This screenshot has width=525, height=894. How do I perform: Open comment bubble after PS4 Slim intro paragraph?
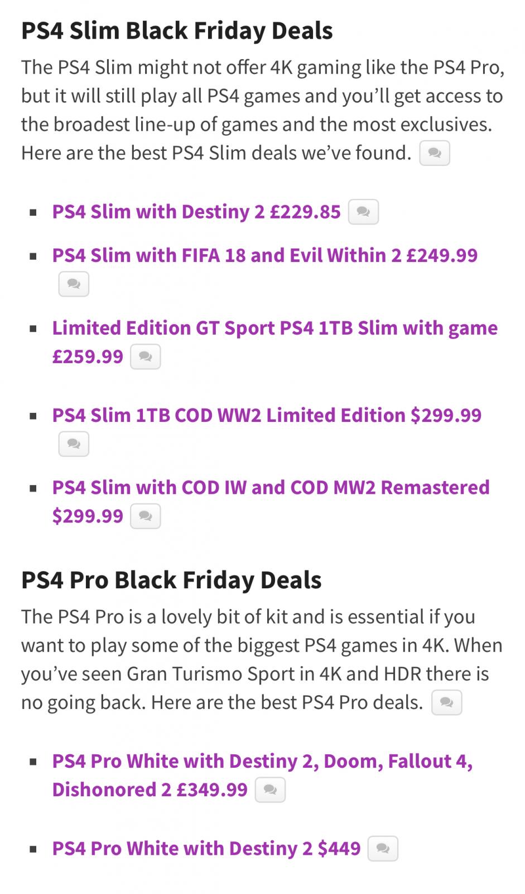click(x=435, y=153)
